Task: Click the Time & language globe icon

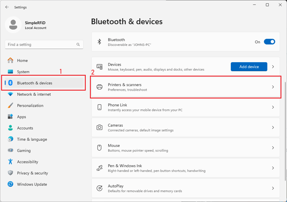Action: coord(11,139)
